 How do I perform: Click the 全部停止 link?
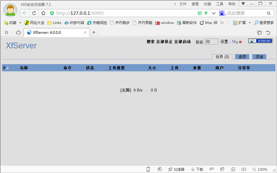(x=164, y=41)
